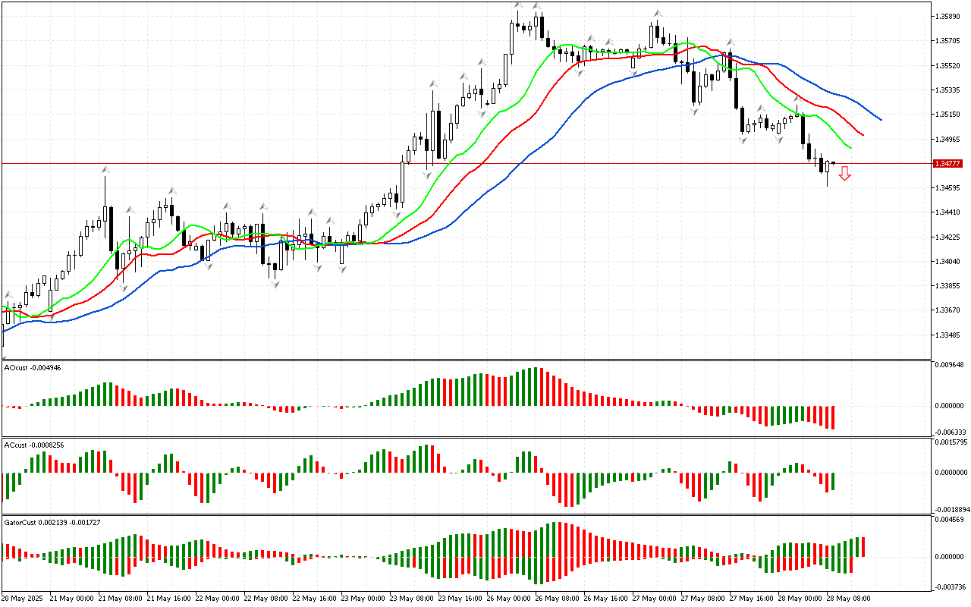Select the green Alligator lips line at its right end
971x607 pixels.
(x=850, y=147)
